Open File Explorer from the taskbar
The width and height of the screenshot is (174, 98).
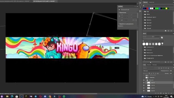tap(7, 96)
